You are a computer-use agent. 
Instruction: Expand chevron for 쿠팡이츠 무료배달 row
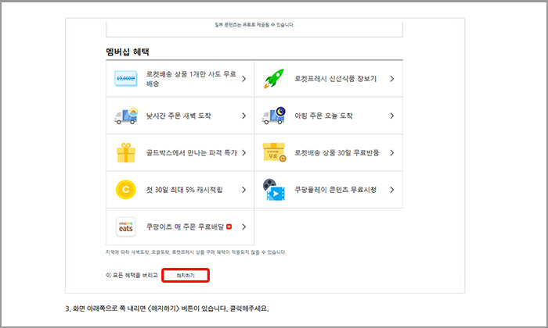244,227
